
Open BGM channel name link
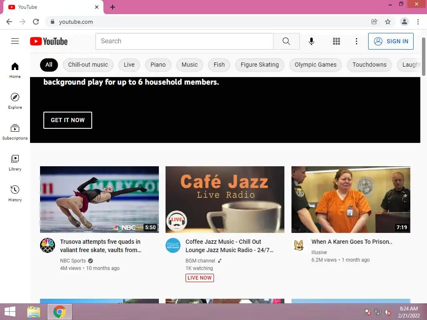(x=201, y=261)
